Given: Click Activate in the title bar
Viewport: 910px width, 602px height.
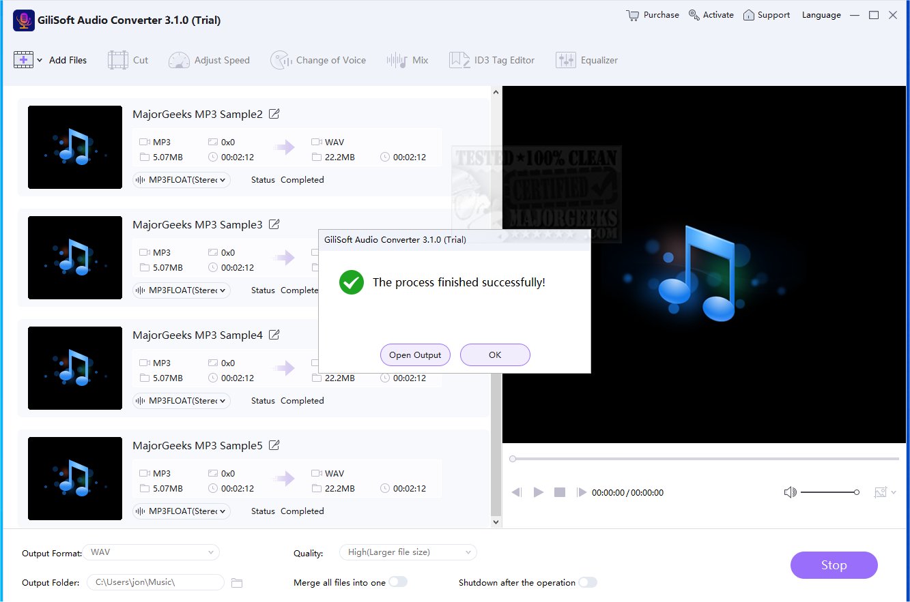Looking at the screenshot, I should coord(711,15).
